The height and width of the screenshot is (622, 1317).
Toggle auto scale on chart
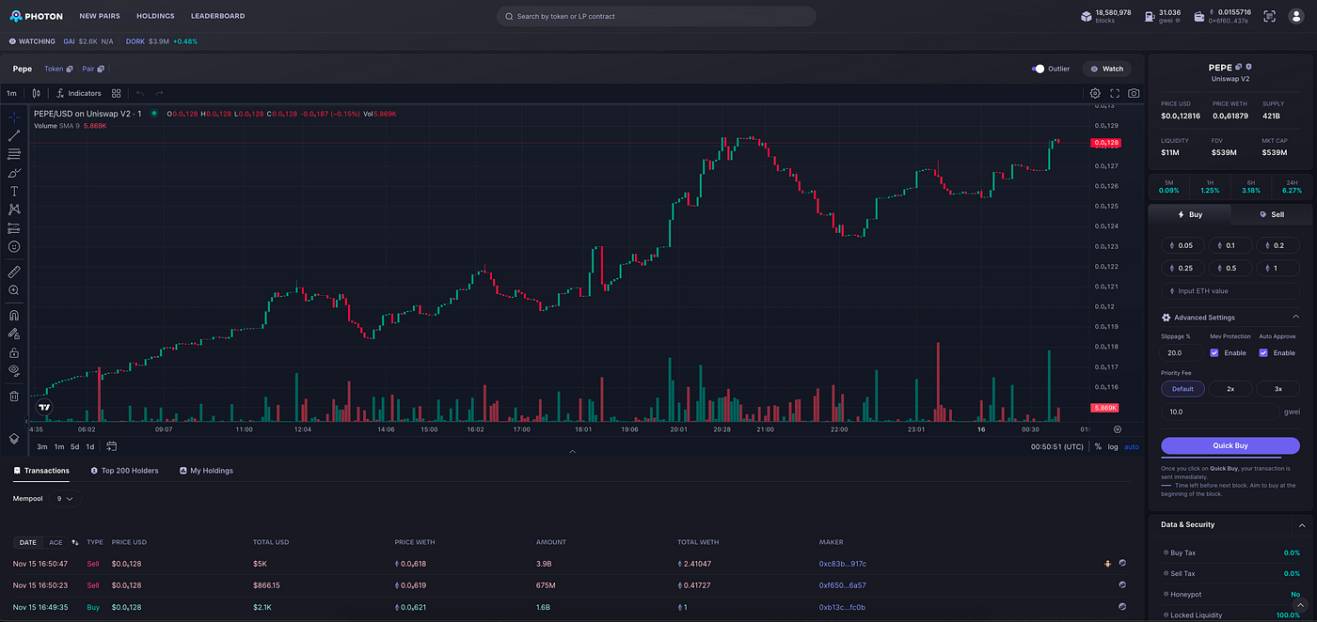pyautogui.click(x=1131, y=446)
